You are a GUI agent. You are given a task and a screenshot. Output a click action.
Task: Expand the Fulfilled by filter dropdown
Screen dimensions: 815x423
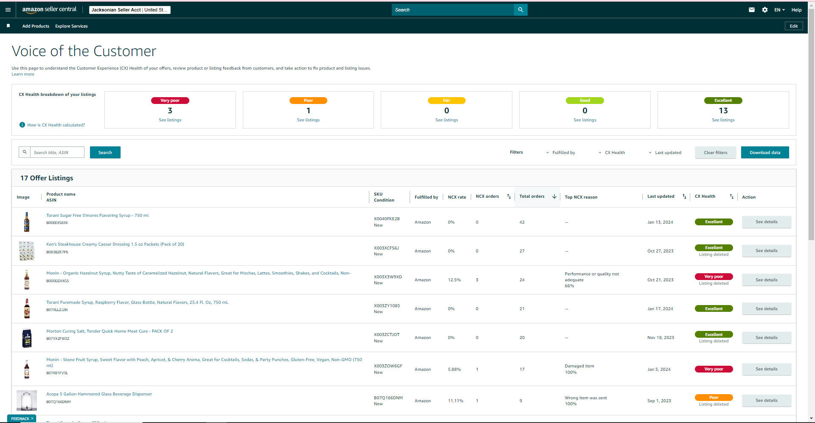point(560,153)
